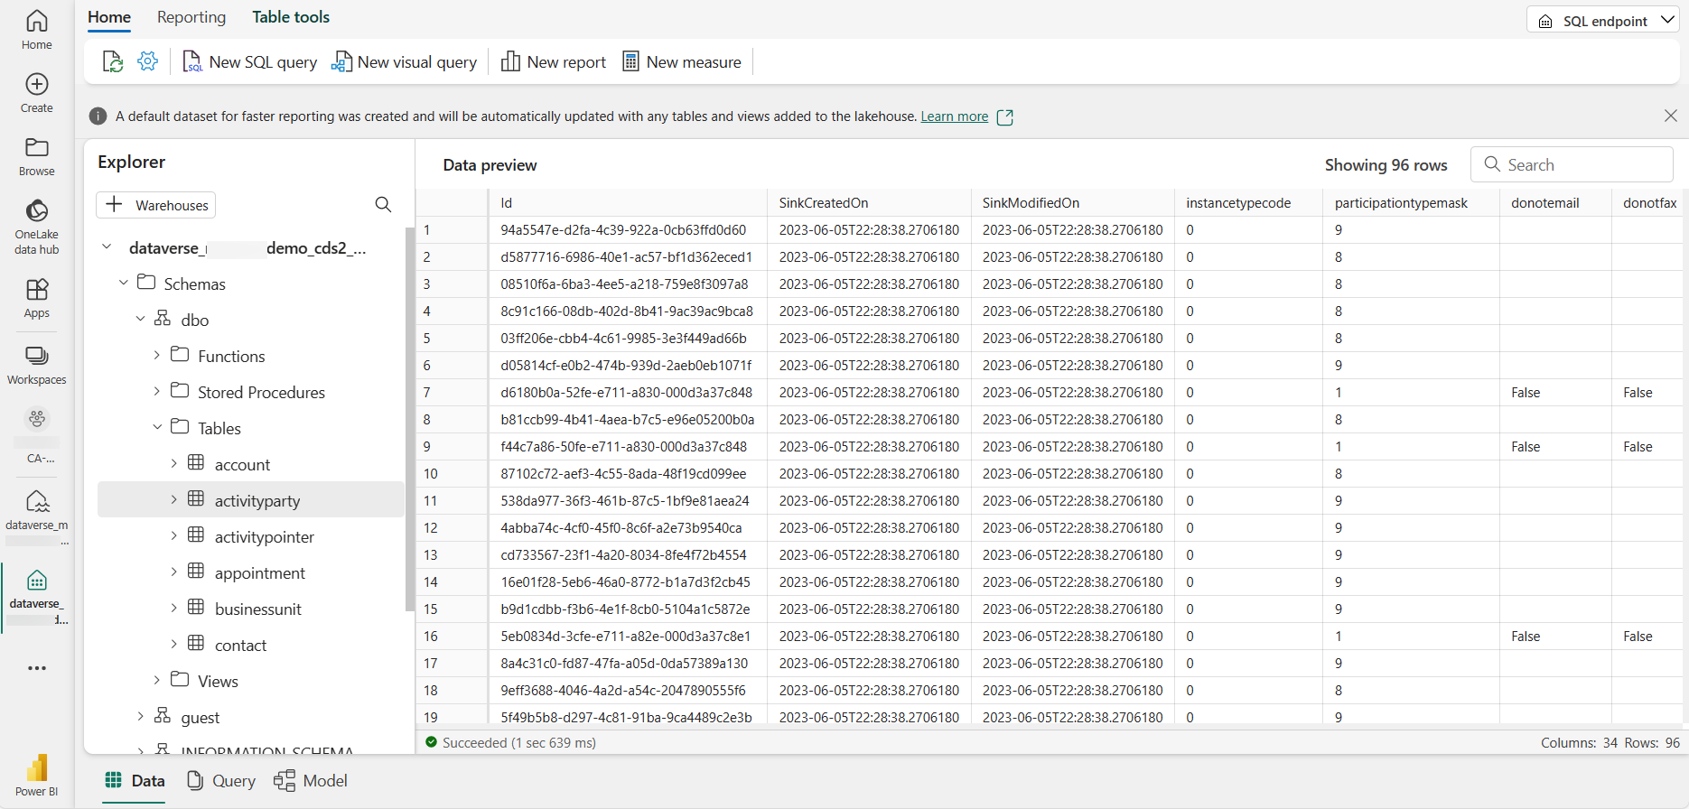This screenshot has height=809, width=1689.
Task: Switch to the Model view tab
Action: click(x=312, y=781)
